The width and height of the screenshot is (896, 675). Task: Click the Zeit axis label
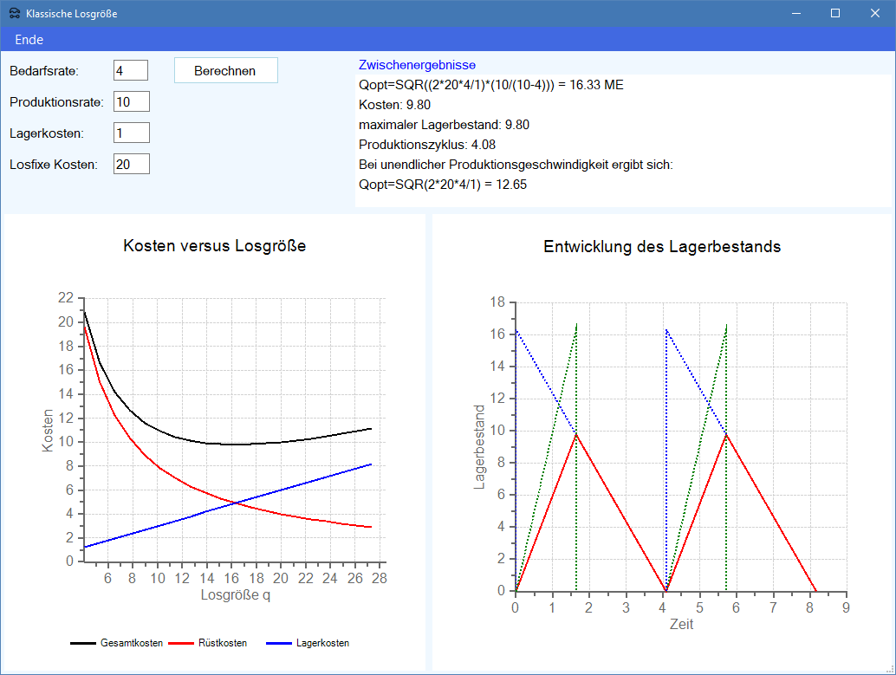click(681, 624)
